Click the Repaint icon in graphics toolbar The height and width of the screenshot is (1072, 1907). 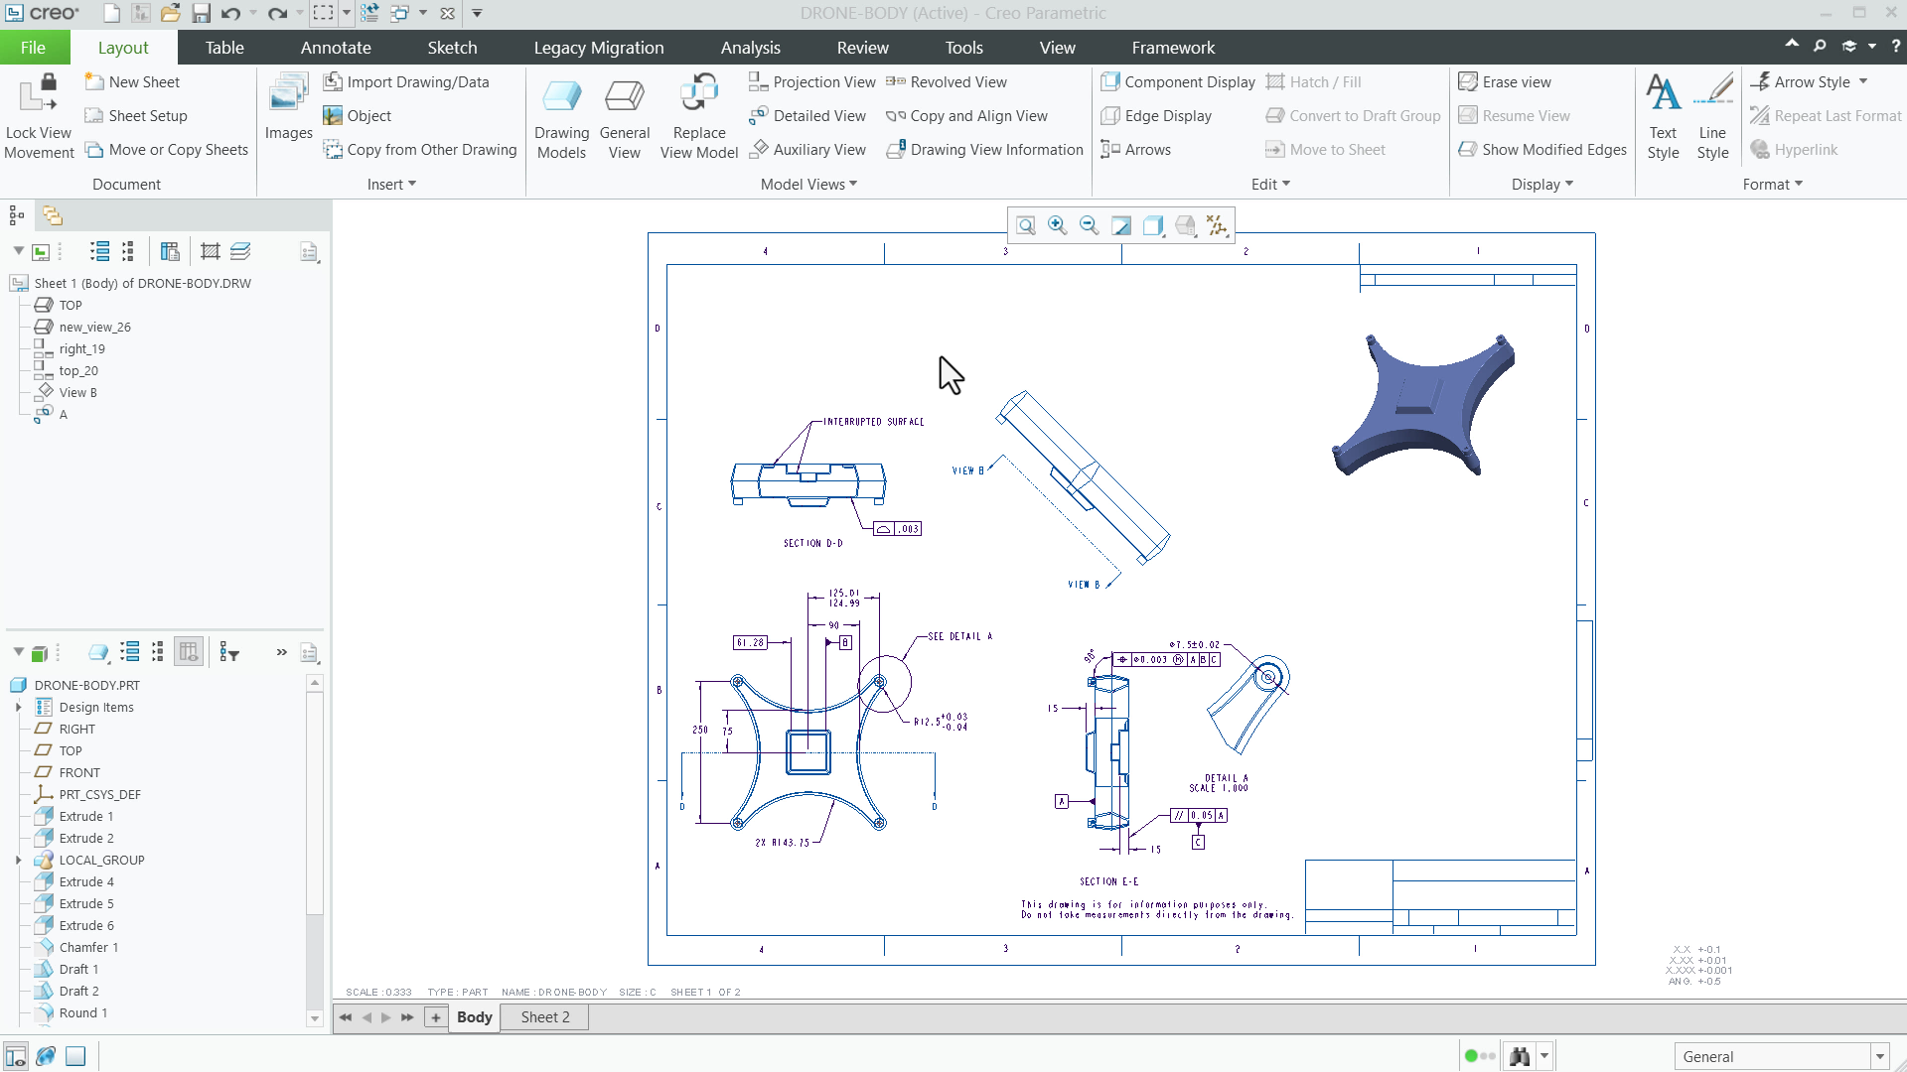1121,225
